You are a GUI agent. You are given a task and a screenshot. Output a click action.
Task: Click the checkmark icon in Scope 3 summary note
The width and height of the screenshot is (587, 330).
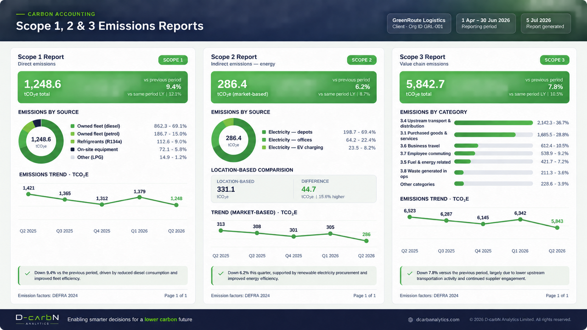(x=410, y=273)
